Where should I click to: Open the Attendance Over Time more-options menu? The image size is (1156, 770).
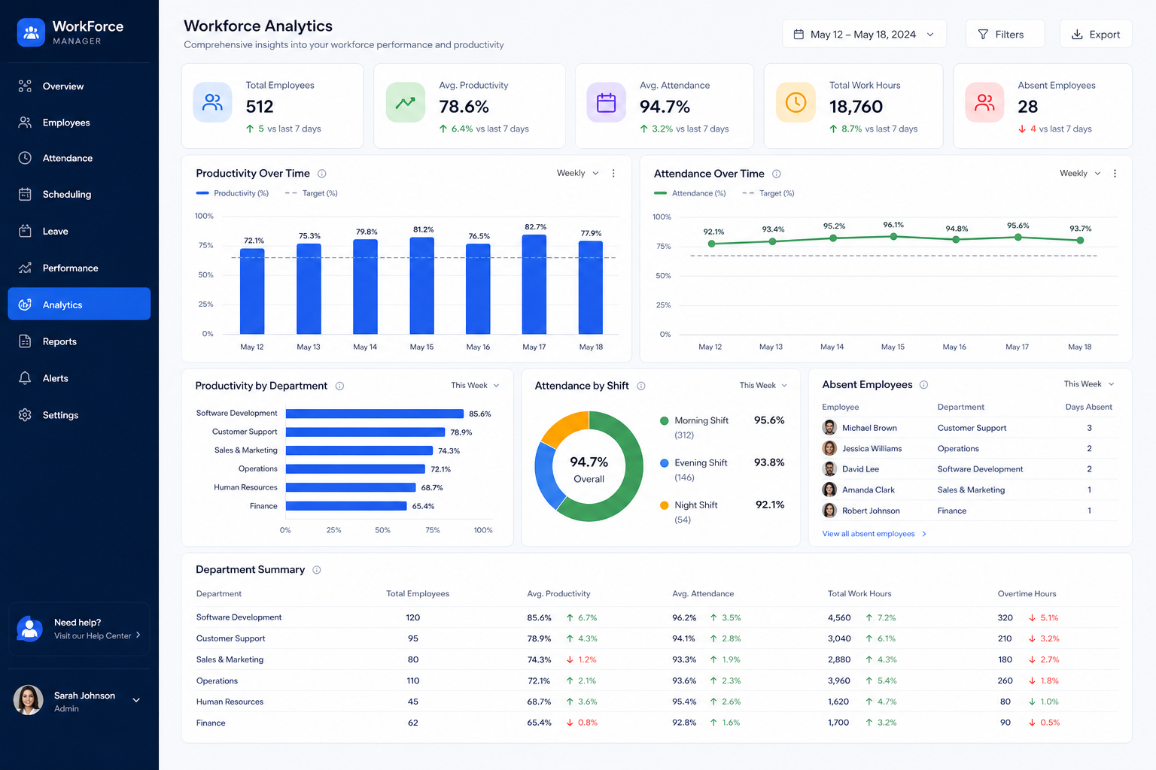pyautogui.click(x=1115, y=173)
